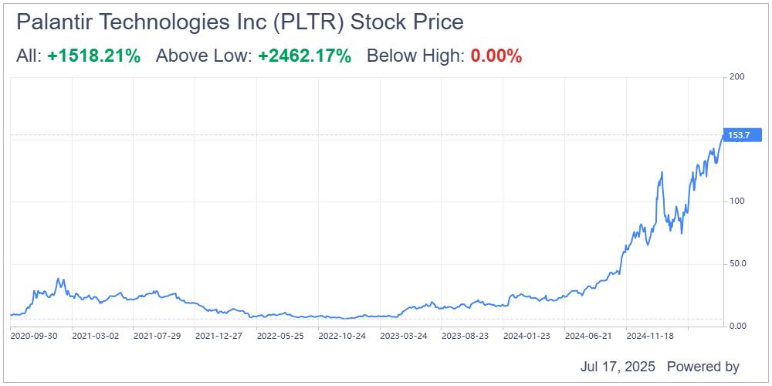This screenshot has width=772, height=386.
Task: Click the 2022-05-25 date axis label
Action: coord(280,337)
